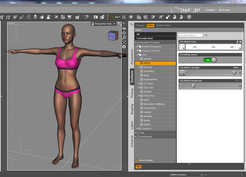Select the Surface Selection paint bucket tool
246x177 pixels.
click(42, 17)
